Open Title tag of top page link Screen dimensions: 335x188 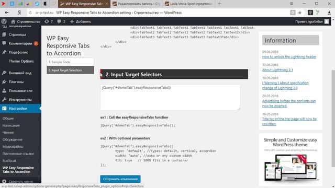[289, 121]
